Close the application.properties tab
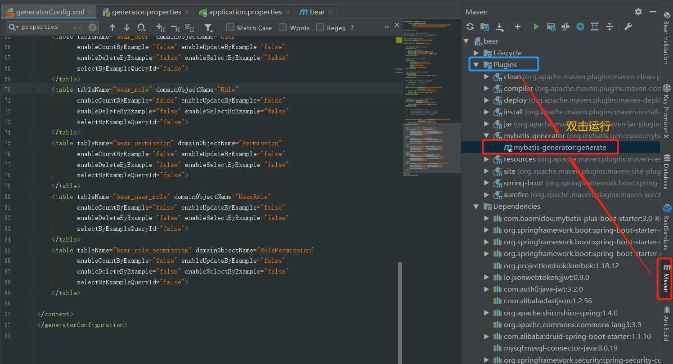The image size is (673, 364). [x=288, y=12]
